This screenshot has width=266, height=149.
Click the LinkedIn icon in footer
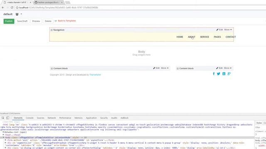[x=224, y=74]
